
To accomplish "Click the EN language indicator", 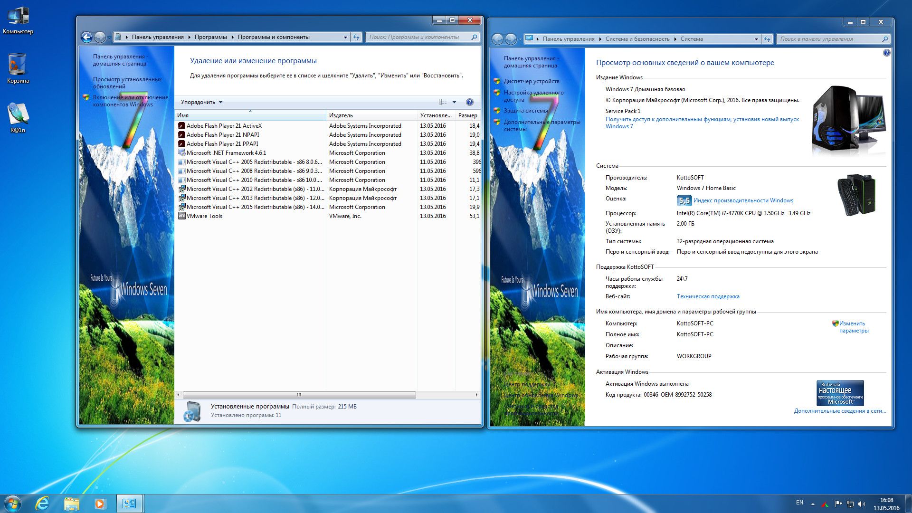I will 799,503.
